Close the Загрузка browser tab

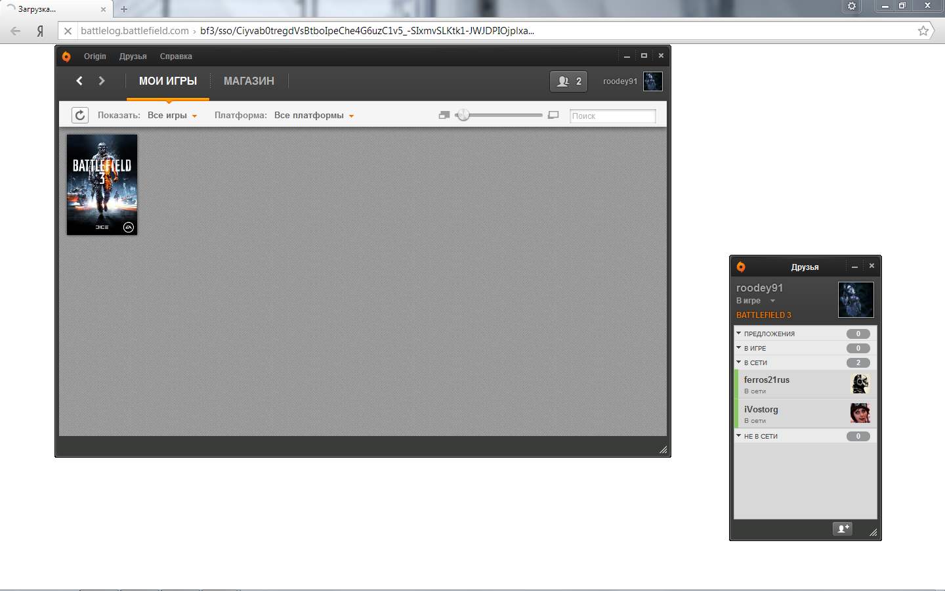click(x=103, y=9)
